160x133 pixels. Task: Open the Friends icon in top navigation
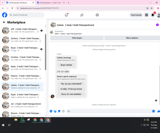click(x=82, y=15)
